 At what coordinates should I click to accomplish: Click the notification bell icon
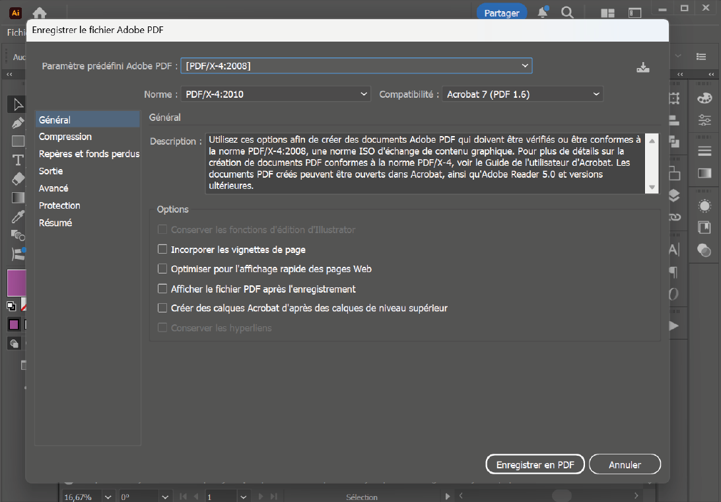point(543,13)
